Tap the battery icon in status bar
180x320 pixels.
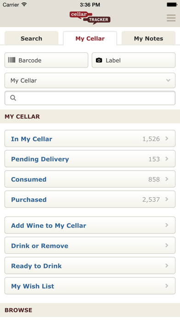click(172, 5)
